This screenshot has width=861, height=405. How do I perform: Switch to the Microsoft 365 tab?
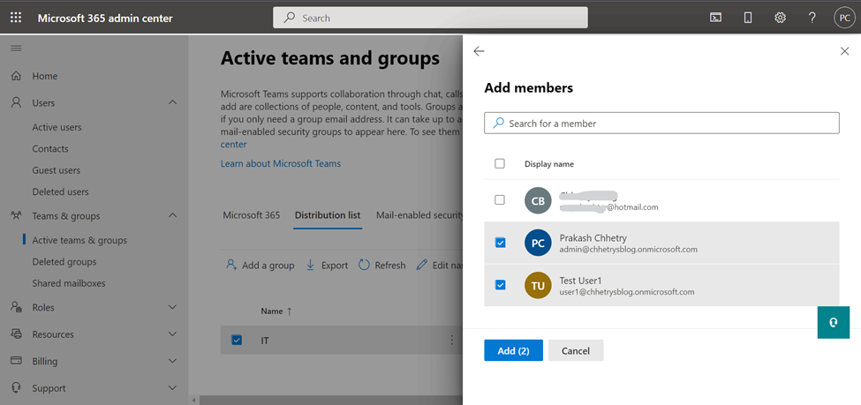pyautogui.click(x=252, y=215)
